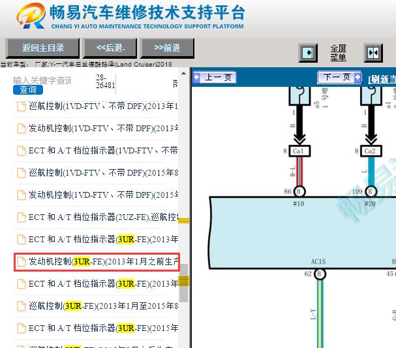Image resolution: width=396 pixels, height=348 pixels.
Task: Click document icon beside 发动机控制(1VD-FTV)(2015年 entry
Action: pyautogui.click(x=22, y=195)
